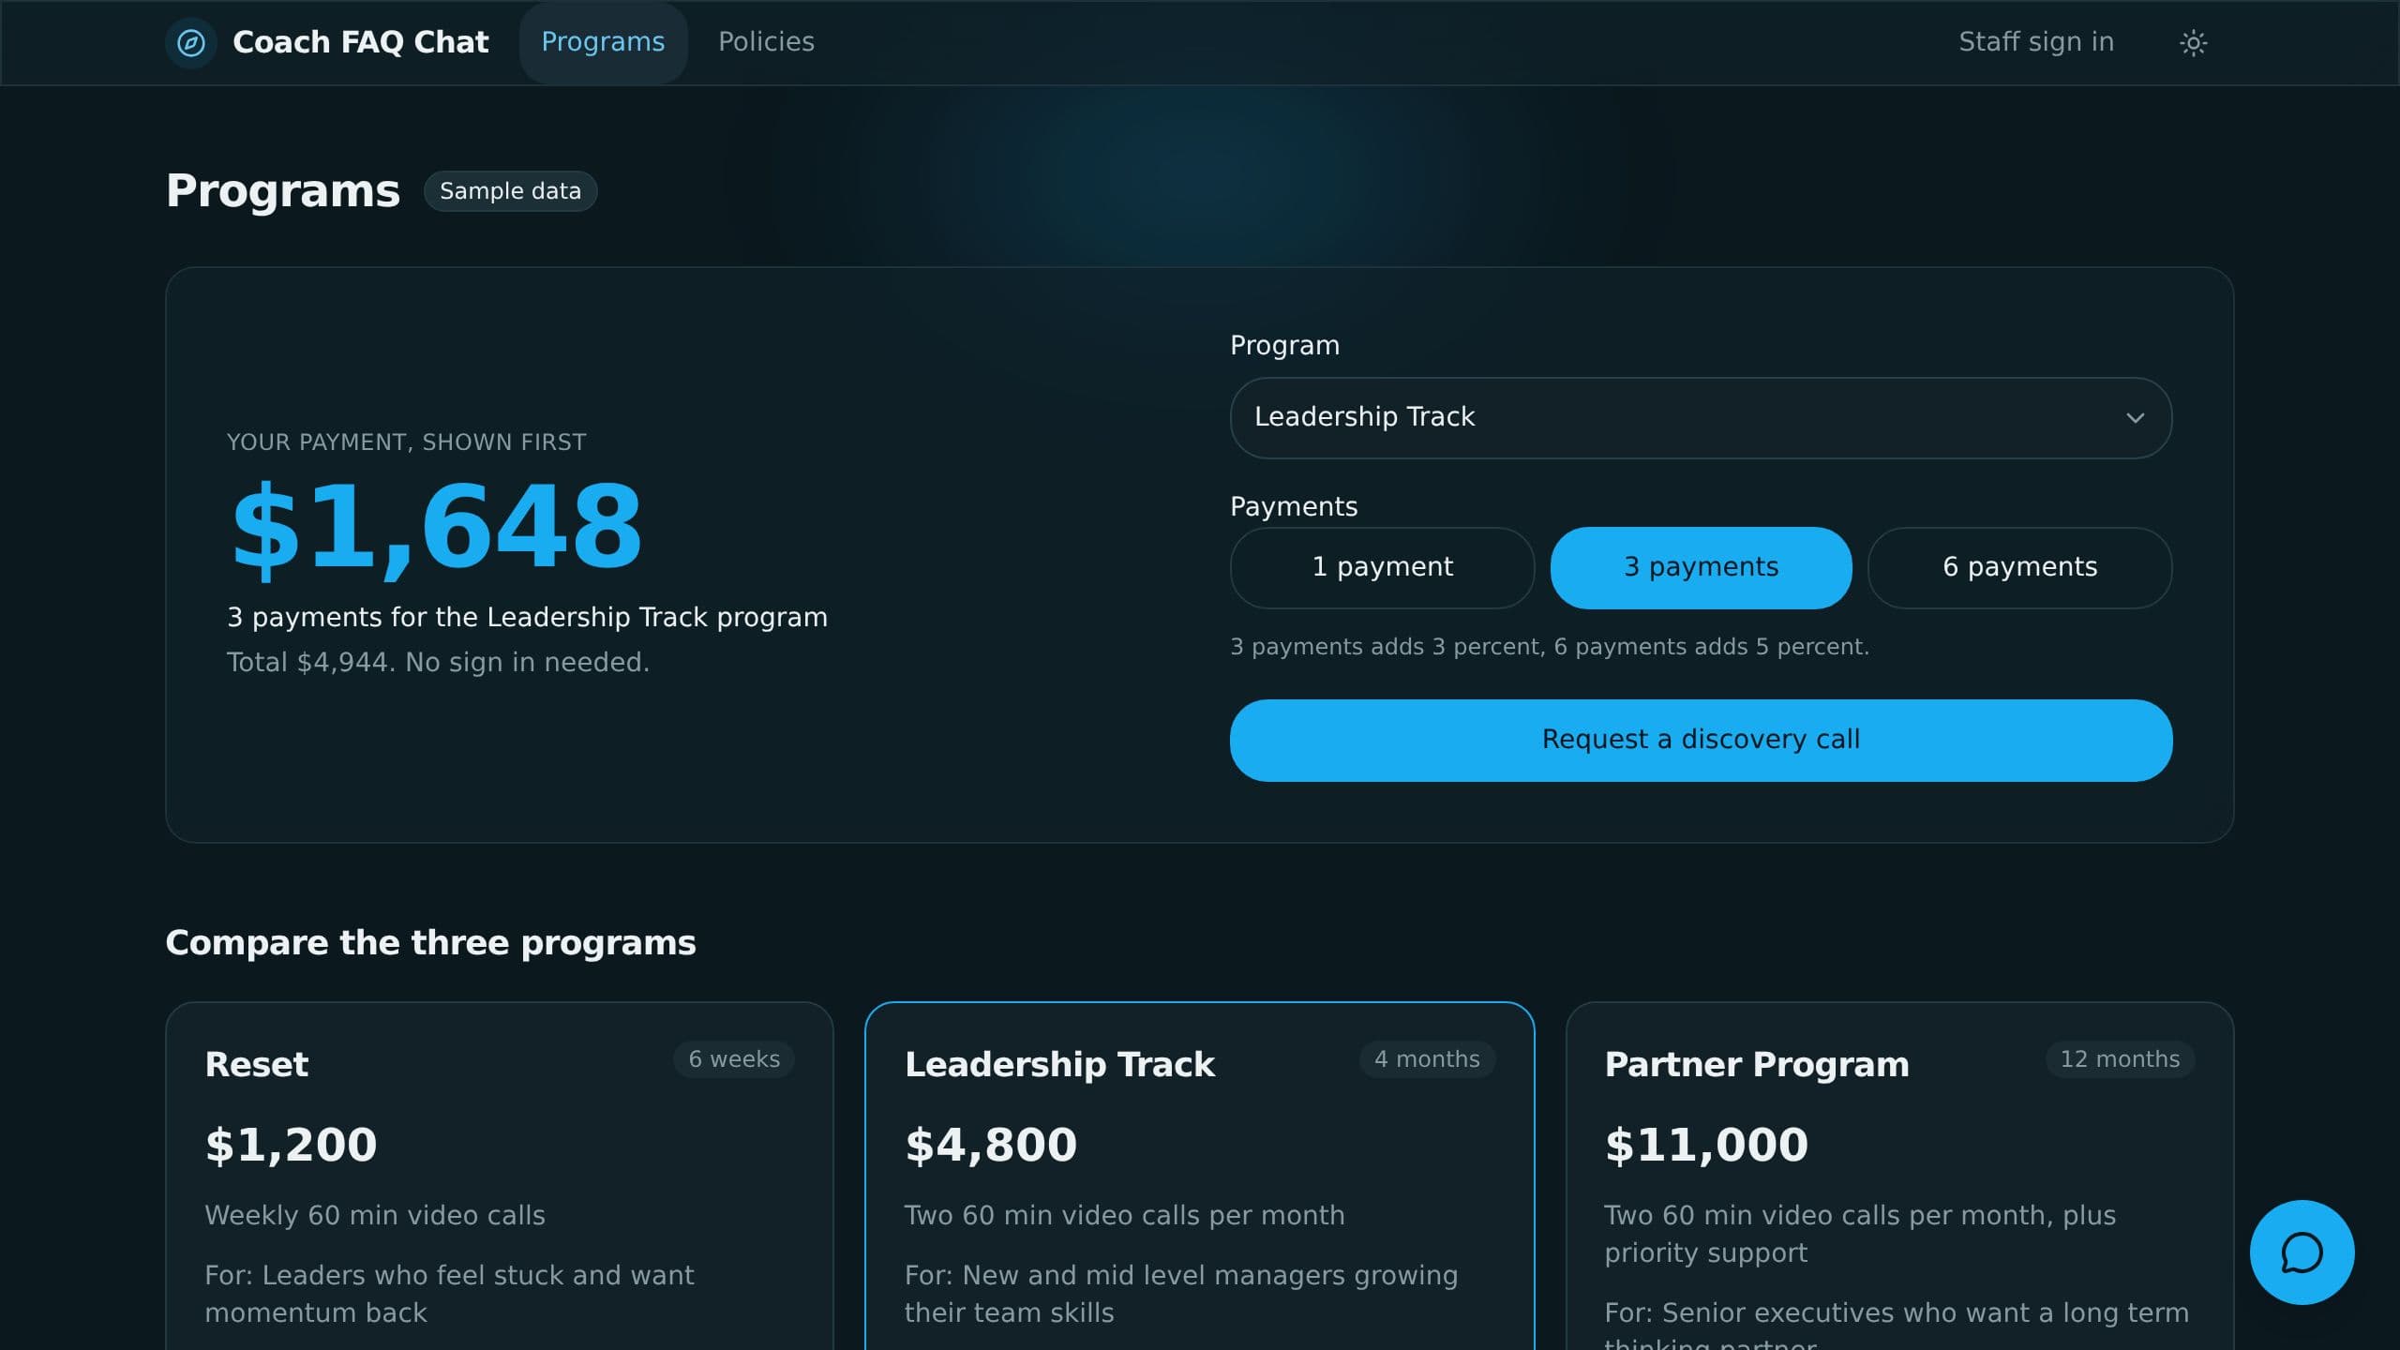Select the Reset program card
The image size is (2400, 1350).
pos(499,1176)
